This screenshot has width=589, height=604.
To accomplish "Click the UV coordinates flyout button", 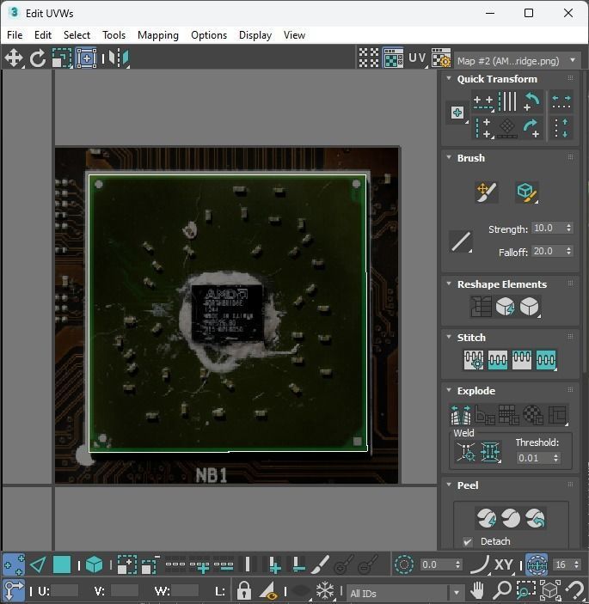I will point(418,58).
